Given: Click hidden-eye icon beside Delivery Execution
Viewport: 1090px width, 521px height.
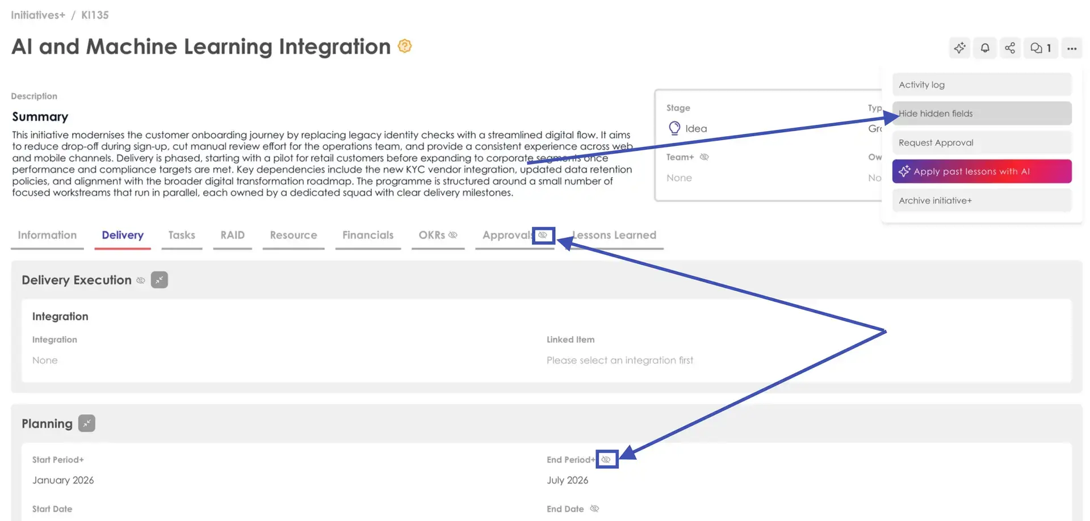Looking at the screenshot, I should tap(141, 280).
